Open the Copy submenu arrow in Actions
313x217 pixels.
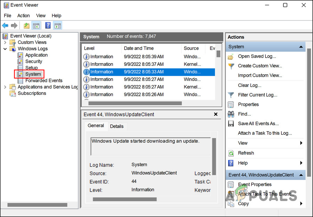pyautogui.click(x=301, y=204)
